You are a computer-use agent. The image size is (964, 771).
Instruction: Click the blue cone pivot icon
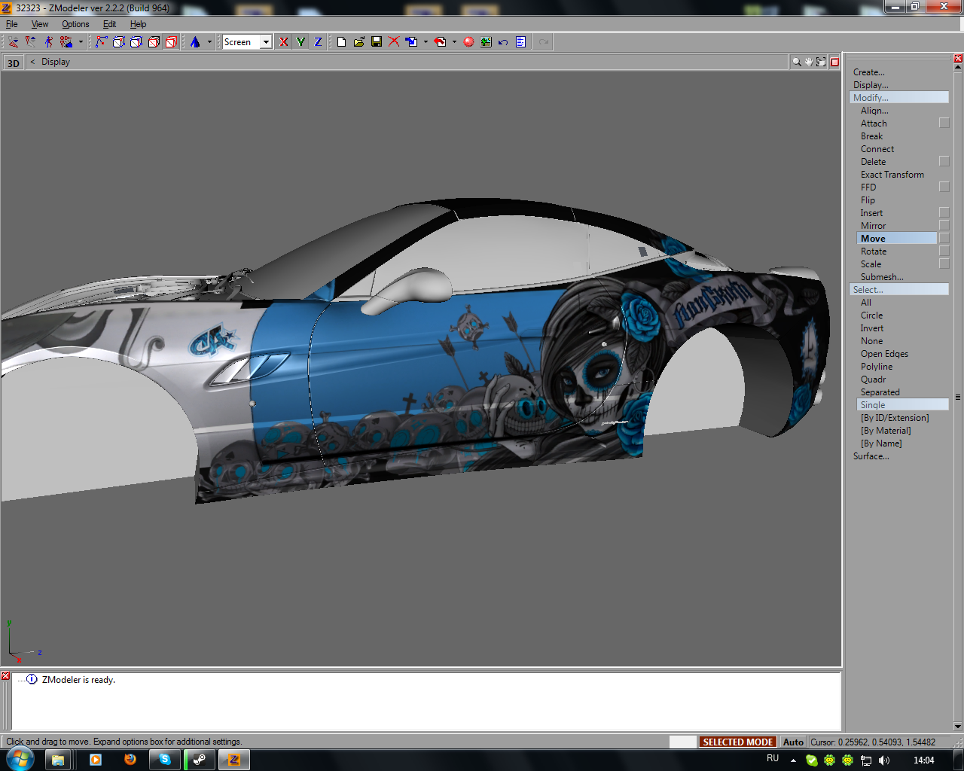coord(195,42)
